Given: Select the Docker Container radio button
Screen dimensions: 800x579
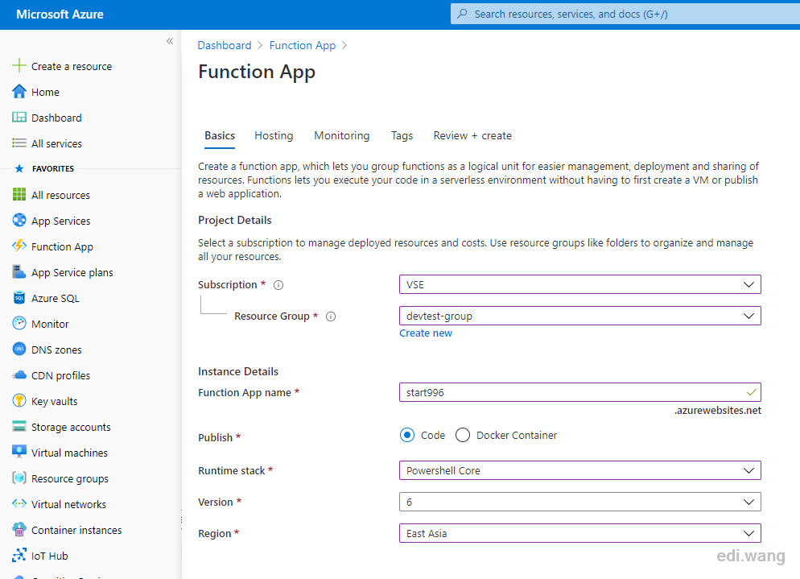Looking at the screenshot, I should click(463, 435).
